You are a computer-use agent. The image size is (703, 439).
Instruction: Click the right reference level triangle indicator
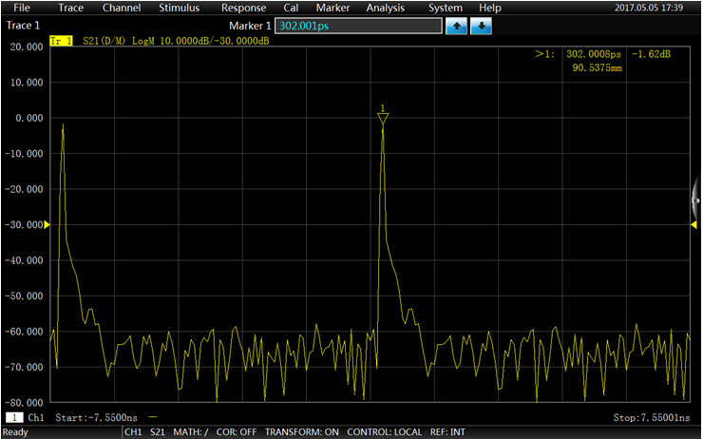pyautogui.click(x=693, y=224)
